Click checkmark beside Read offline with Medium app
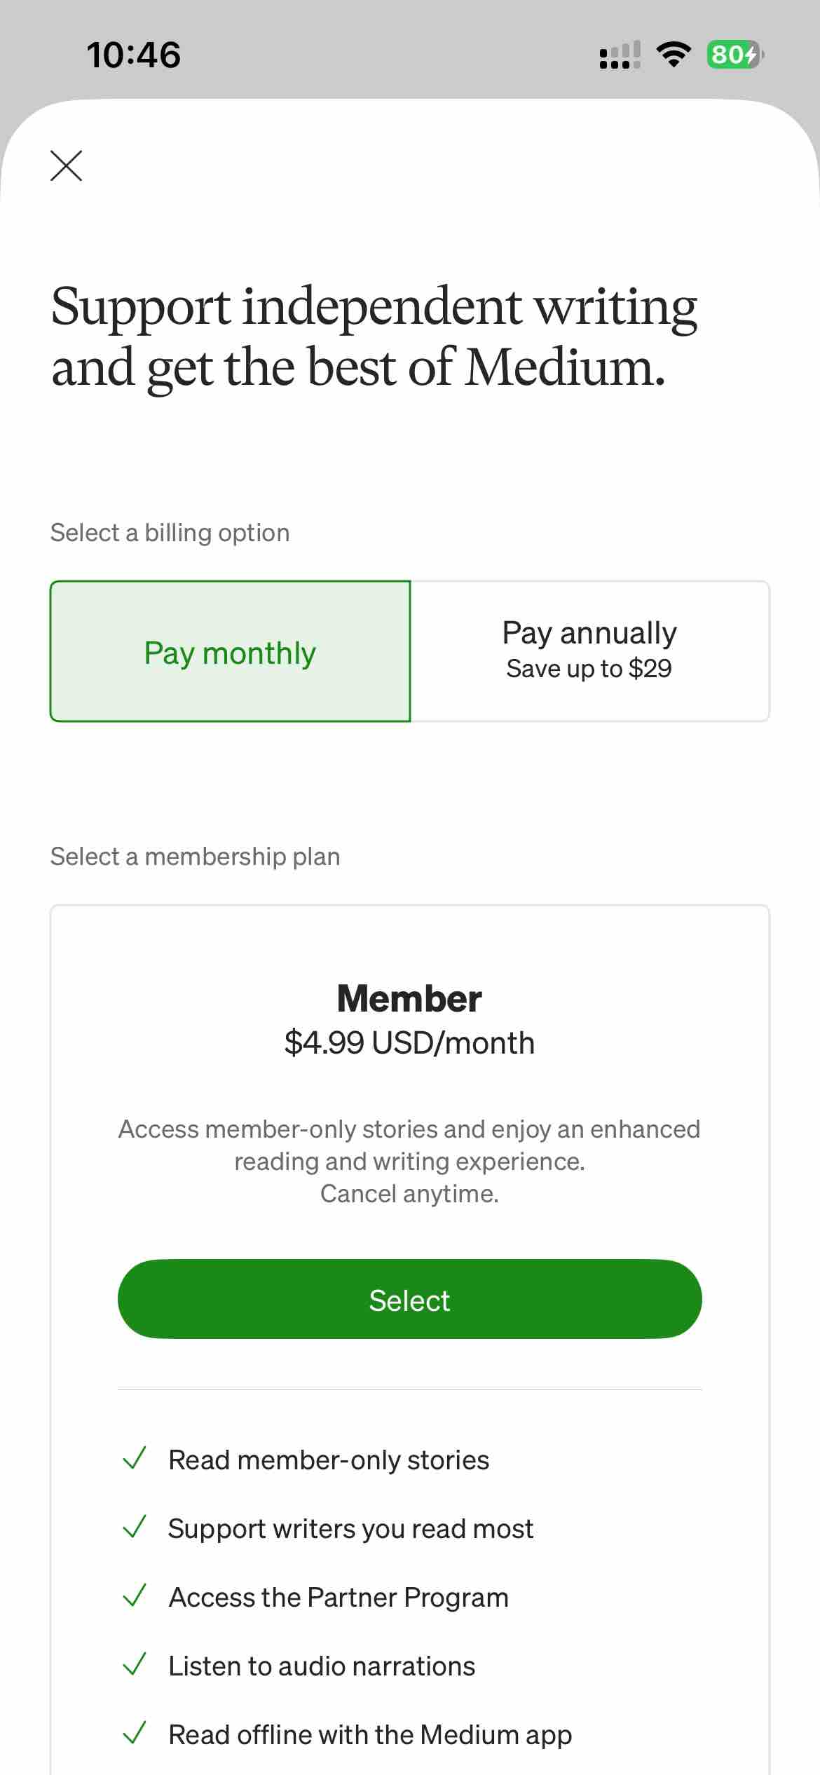820x1775 pixels. 134,1733
